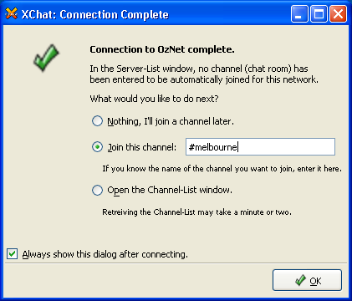Click the "Always show this dialog after connecting." label
Screen dimensions: 352x301
point(105,254)
